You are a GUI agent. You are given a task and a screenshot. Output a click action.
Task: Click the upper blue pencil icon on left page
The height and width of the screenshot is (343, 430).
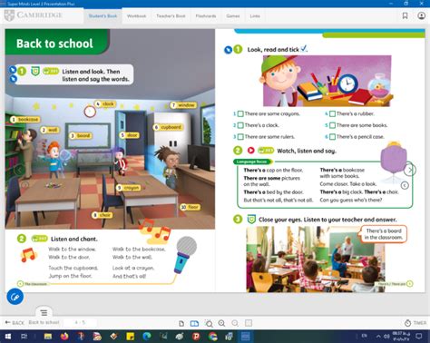coord(13,70)
